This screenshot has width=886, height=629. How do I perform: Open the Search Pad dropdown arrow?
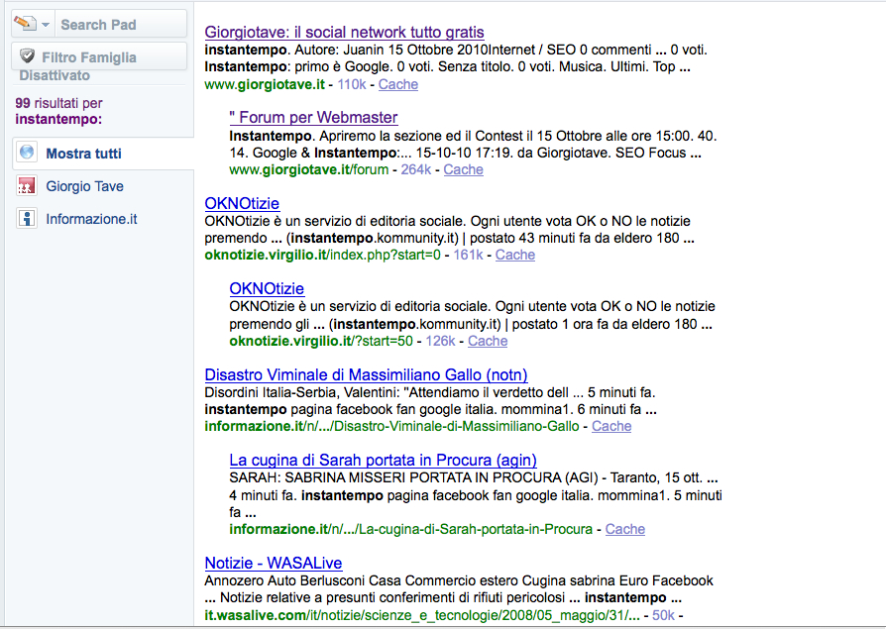click(46, 25)
